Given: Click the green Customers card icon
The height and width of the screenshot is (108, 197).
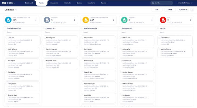Looking at the screenshot, I should coord(124,20).
